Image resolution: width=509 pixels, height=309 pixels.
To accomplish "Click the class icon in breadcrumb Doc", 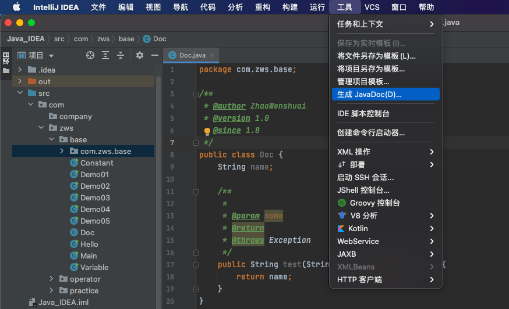I will [147, 39].
